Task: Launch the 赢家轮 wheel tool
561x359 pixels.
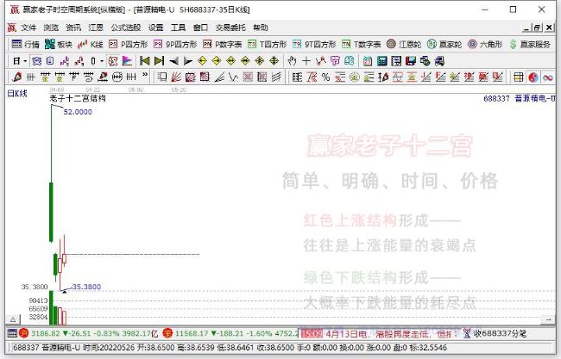Action: coord(444,44)
